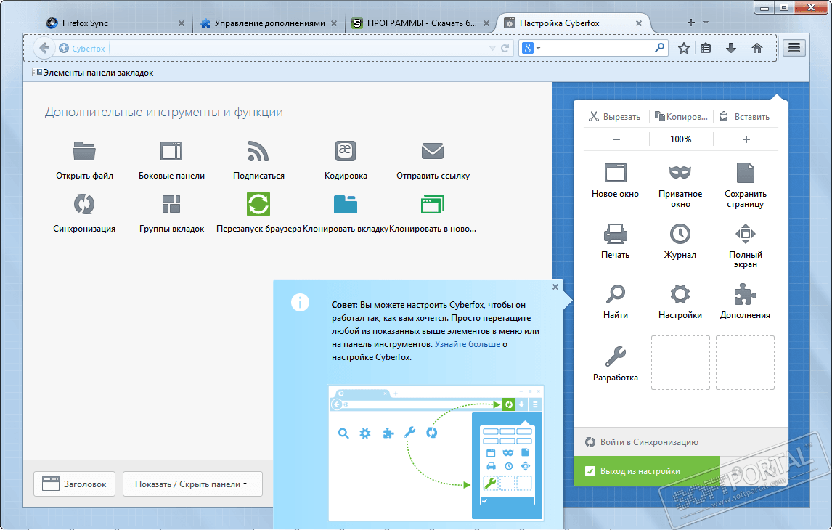
Task: Select the Приватное окно mask icon
Action: [x=680, y=173]
